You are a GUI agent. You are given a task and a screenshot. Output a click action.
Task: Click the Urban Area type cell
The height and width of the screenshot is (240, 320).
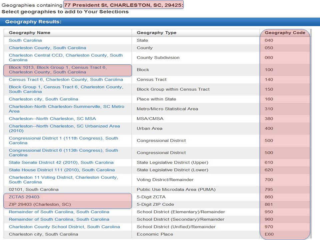pos(150,128)
